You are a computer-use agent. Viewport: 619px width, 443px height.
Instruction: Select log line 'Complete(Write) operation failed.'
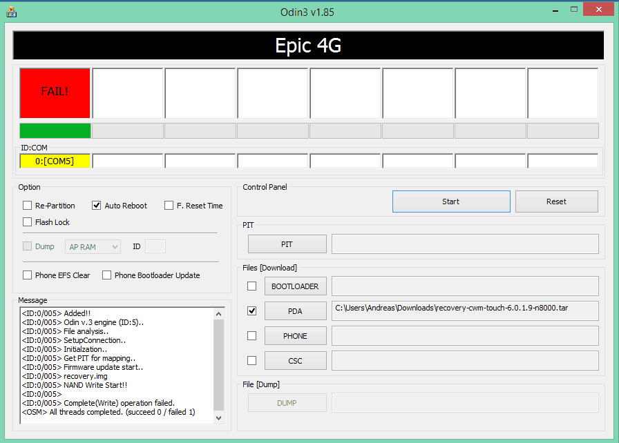coord(98,403)
